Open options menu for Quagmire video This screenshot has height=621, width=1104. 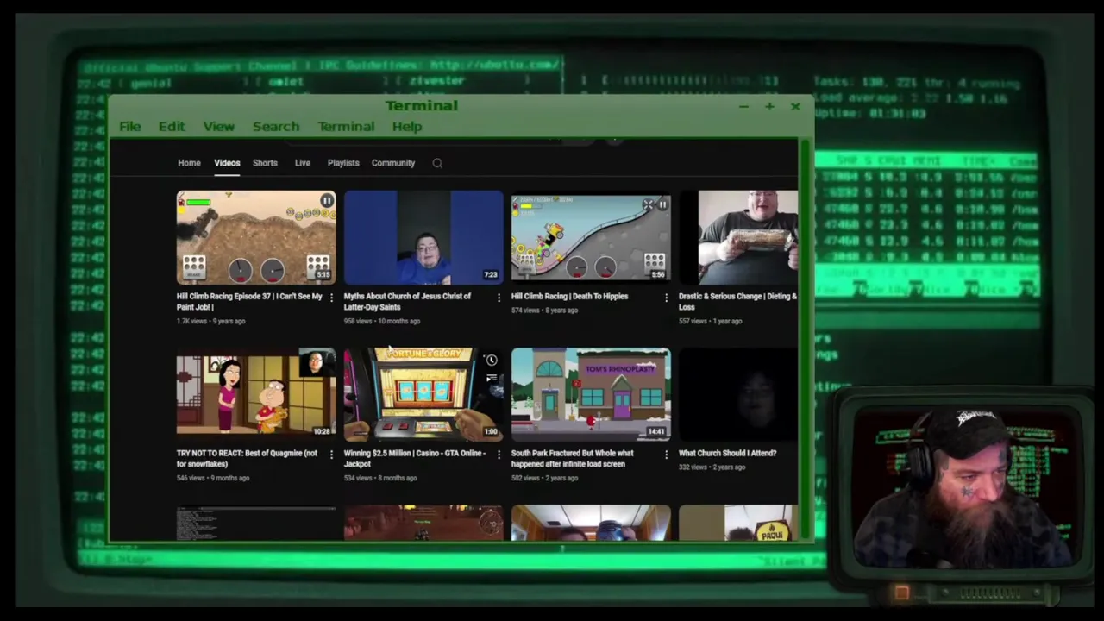pyautogui.click(x=331, y=455)
